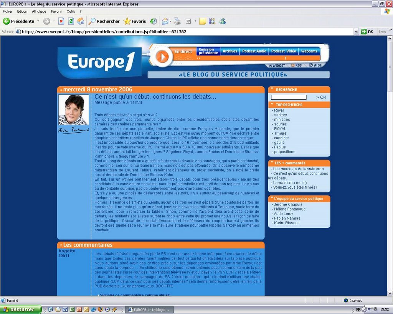Launch Excel from quick launch bar
The height and width of the screenshot is (314, 393).
[x=72, y=309]
